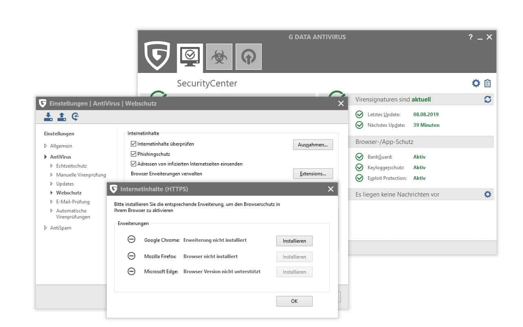Click the Extensions... button

[313, 174]
